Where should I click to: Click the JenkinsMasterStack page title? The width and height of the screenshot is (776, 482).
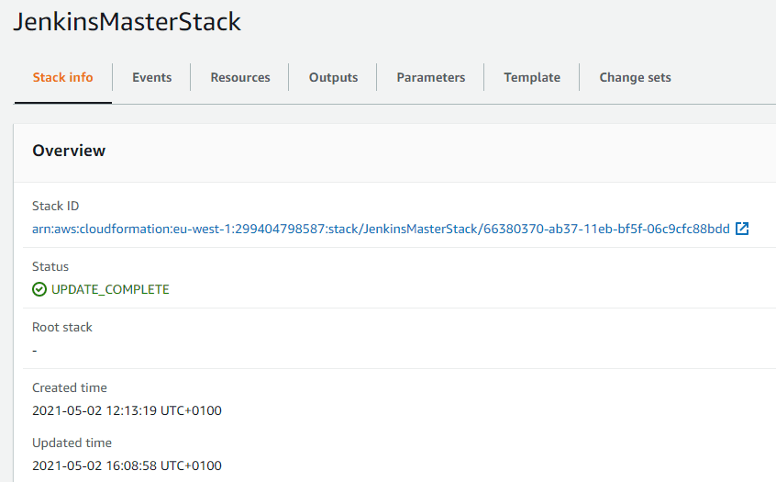(127, 23)
